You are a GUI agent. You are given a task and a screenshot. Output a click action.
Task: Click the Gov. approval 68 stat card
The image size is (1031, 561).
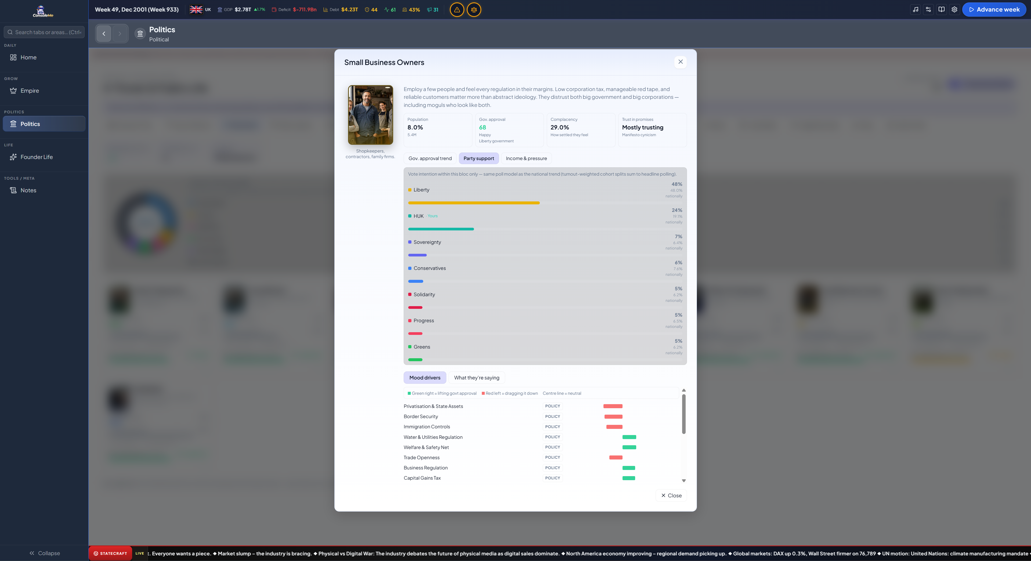[x=509, y=130]
